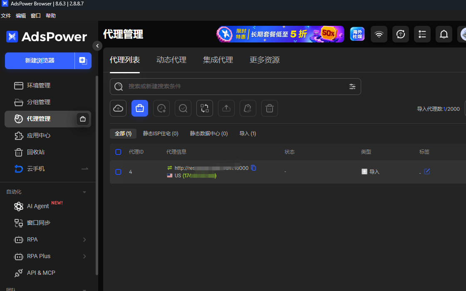Filter by 静态ISP住宅 (0)

coord(161,134)
